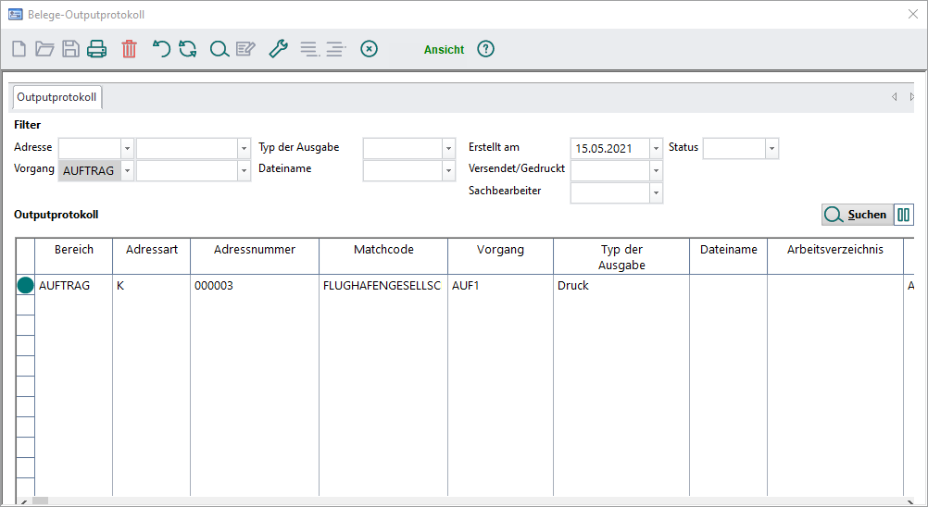This screenshot has width=928, height=507.
Task: Click the open folder icon
Action: [44, 50]
